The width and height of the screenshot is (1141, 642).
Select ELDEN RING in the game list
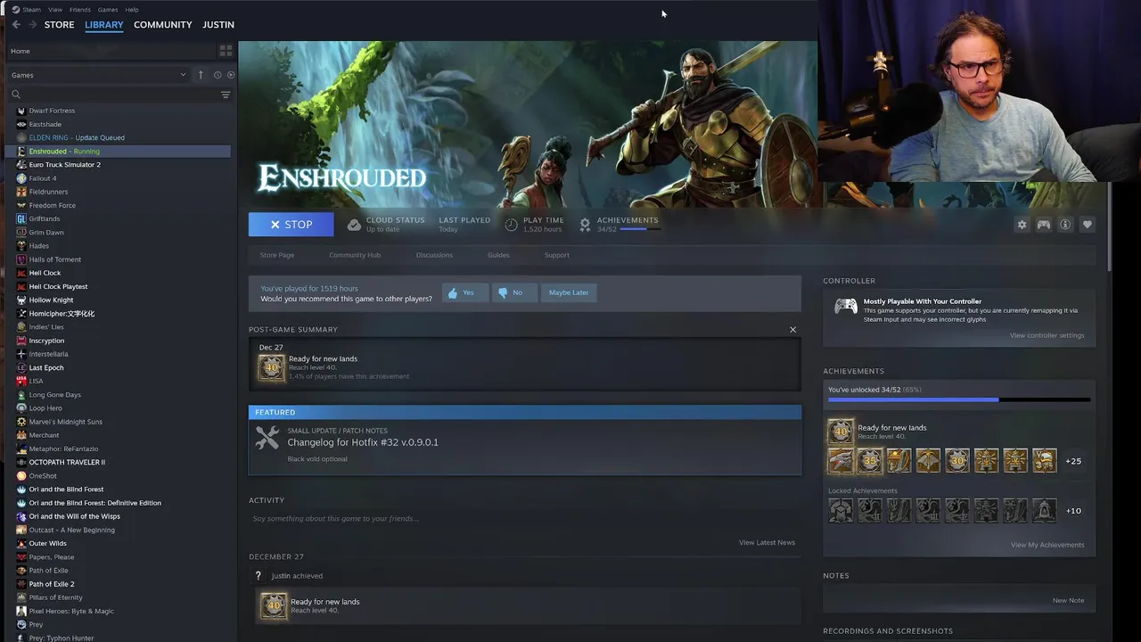(77, 137)
